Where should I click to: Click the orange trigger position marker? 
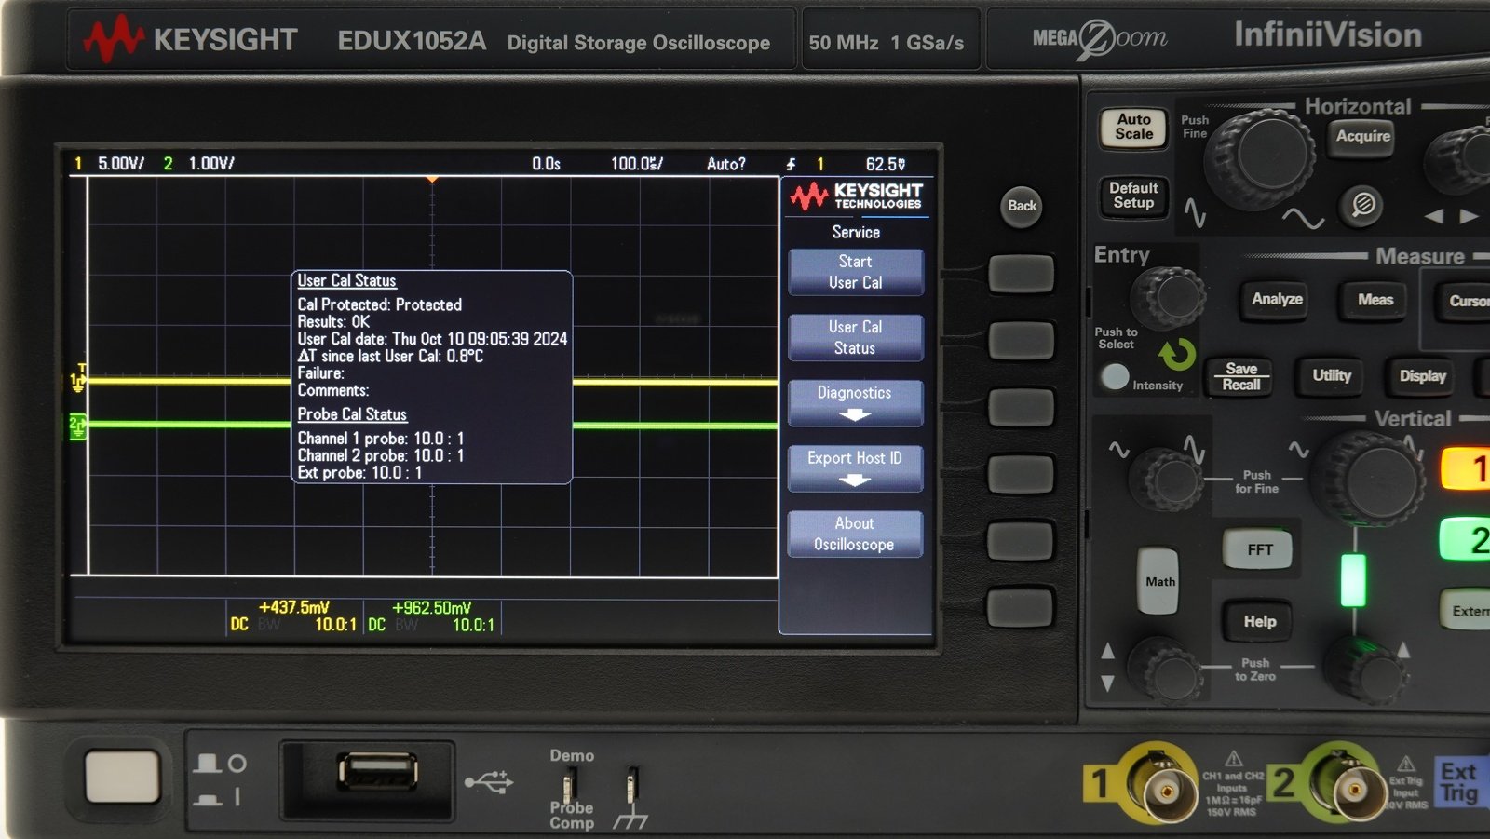[431, 179]
